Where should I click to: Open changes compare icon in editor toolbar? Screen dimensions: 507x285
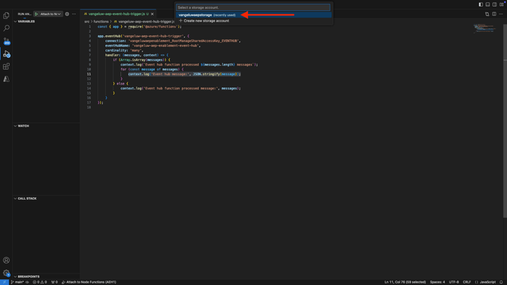pyautogui.click(x=487, y=14)
